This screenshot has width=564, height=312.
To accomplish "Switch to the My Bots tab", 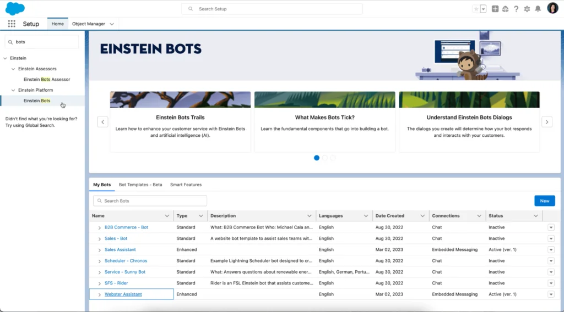I will pyautogui.click(x=102, y=185).
